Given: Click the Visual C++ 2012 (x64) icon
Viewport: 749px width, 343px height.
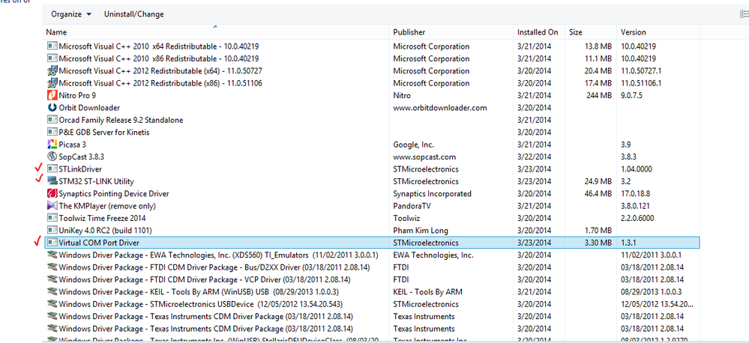Looking at the screenshot, I should (x=52, y=71).
